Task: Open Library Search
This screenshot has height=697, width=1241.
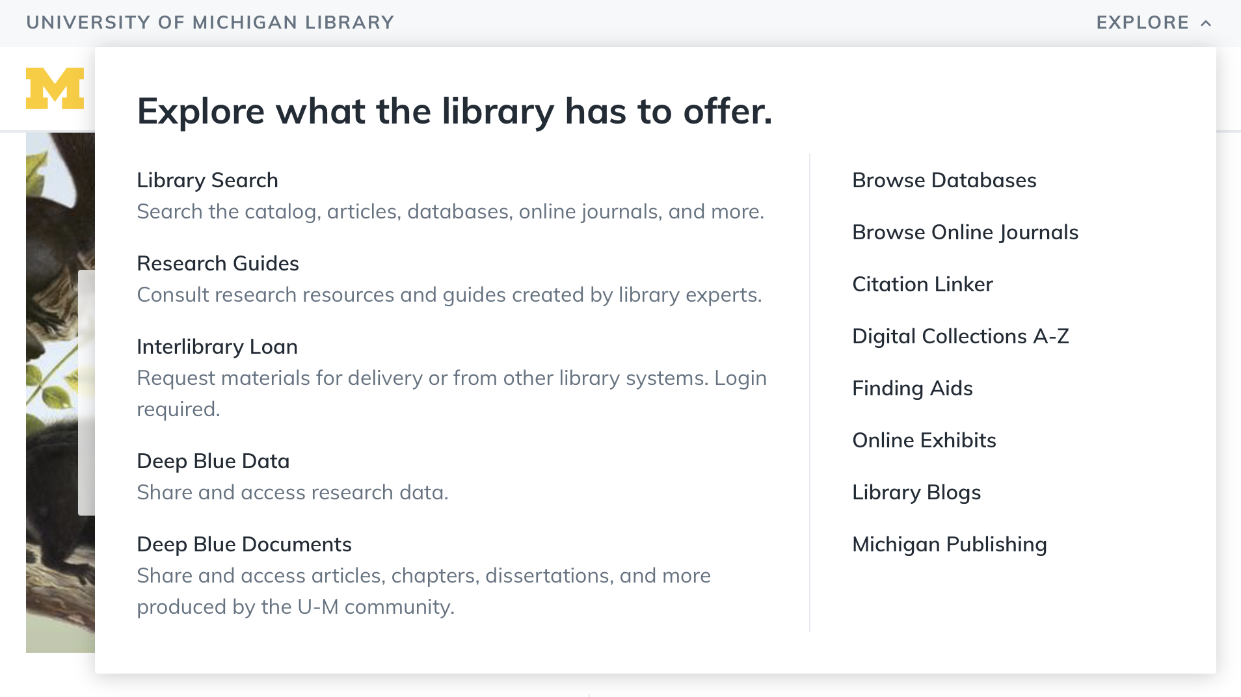Action: pos(207,180)
